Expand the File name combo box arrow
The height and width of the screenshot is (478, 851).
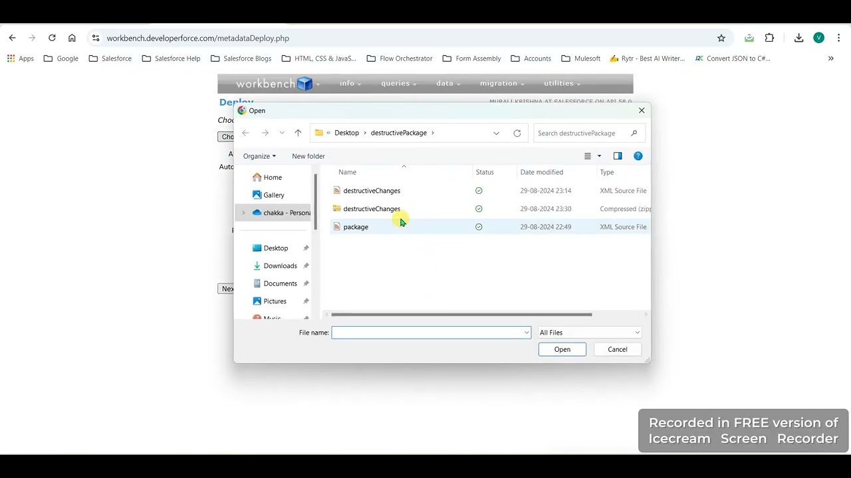pos(527,333)
